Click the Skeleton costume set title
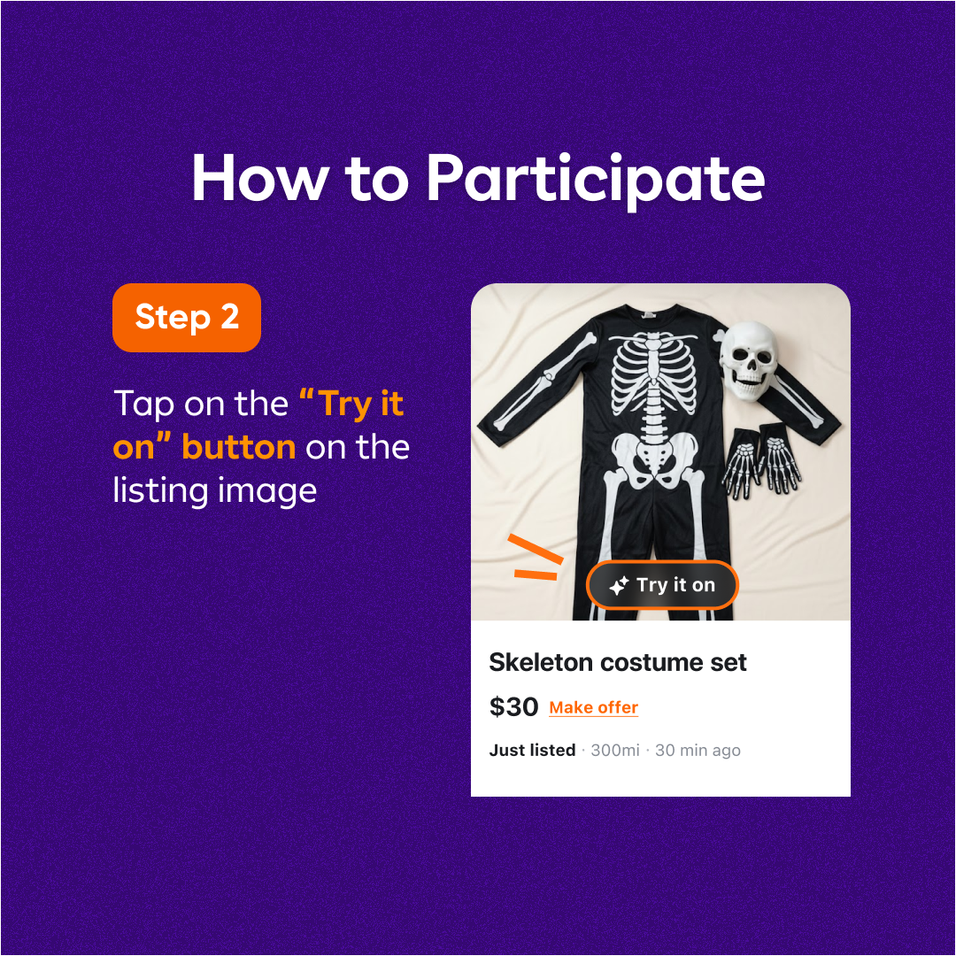This screenshot has width=956, height=956. (618, 662)
